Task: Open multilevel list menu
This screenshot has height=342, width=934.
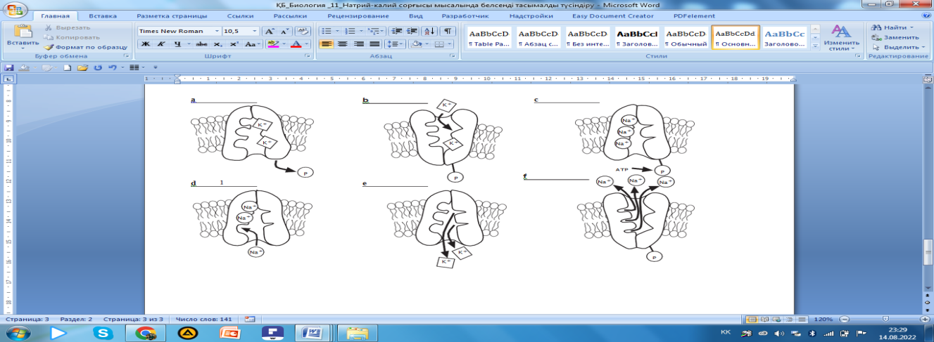Action: pyautogui.click(x=377, y=32)
